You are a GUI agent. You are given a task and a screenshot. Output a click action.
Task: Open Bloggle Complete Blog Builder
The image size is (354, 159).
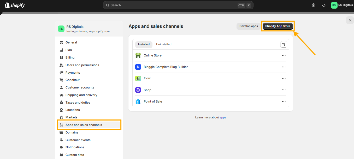(210, 67)
